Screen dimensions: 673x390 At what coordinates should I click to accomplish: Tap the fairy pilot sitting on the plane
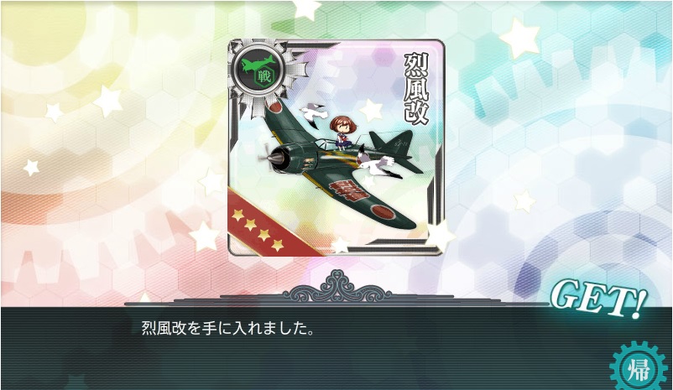click(342, 133)
